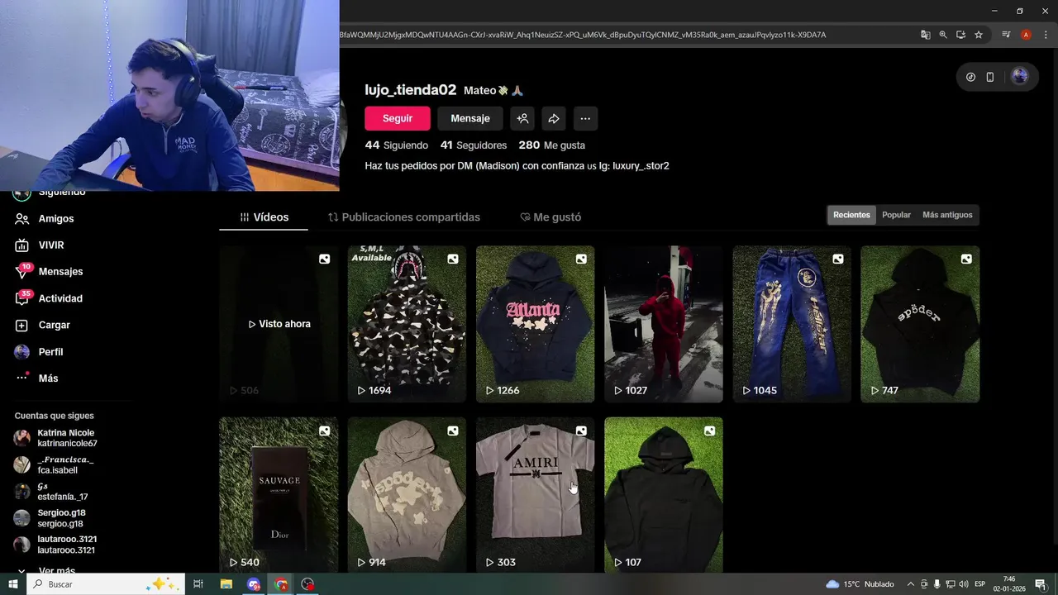Click the install app icon in address bar

click(x=960, y=35)
